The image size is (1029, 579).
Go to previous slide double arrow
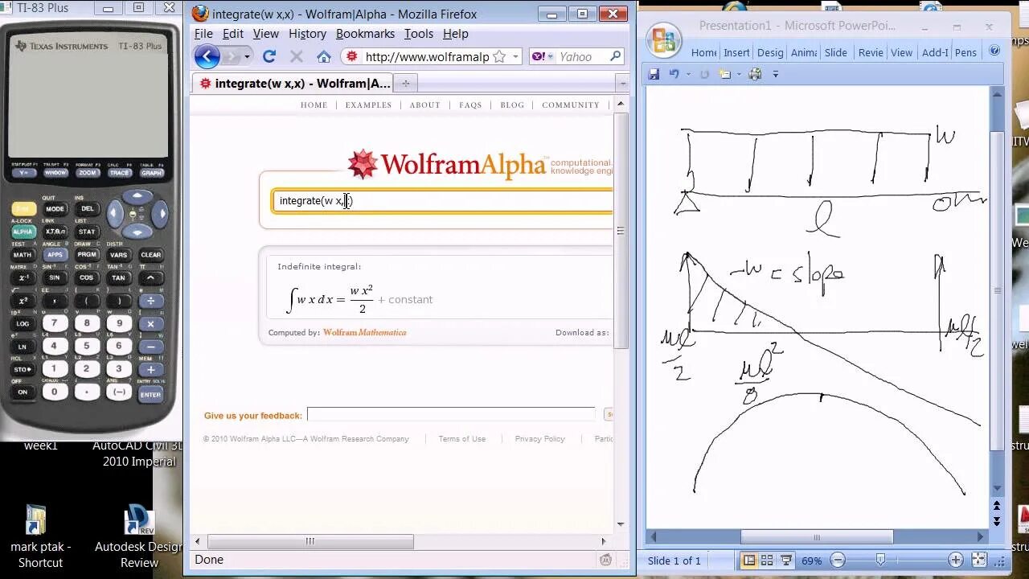click(997, 506)
